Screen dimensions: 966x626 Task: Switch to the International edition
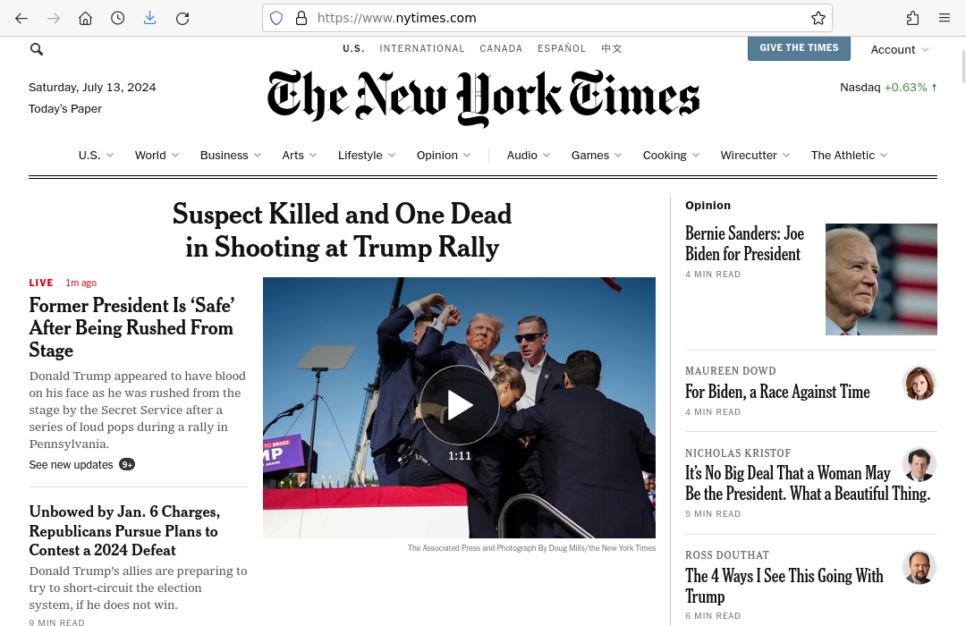point(422,48)
